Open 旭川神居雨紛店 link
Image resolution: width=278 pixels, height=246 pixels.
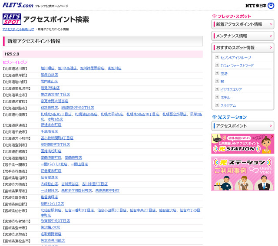coord(92,68)
